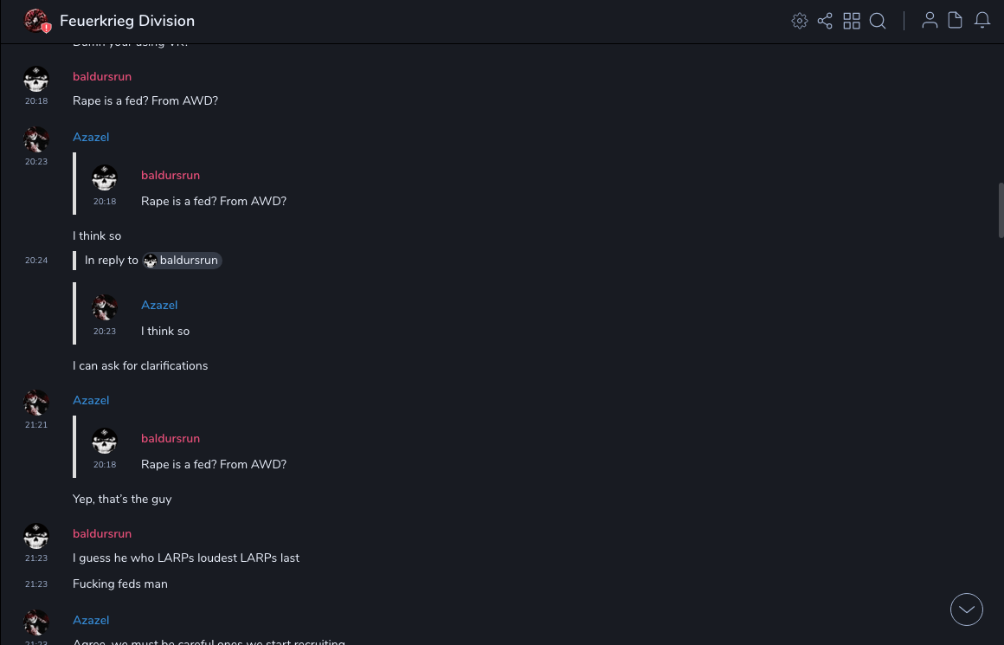Click the room avatar in header

(36, 21)
